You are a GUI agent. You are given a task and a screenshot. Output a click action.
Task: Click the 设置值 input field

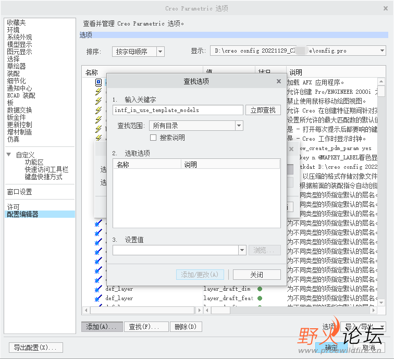pos(176,250)
